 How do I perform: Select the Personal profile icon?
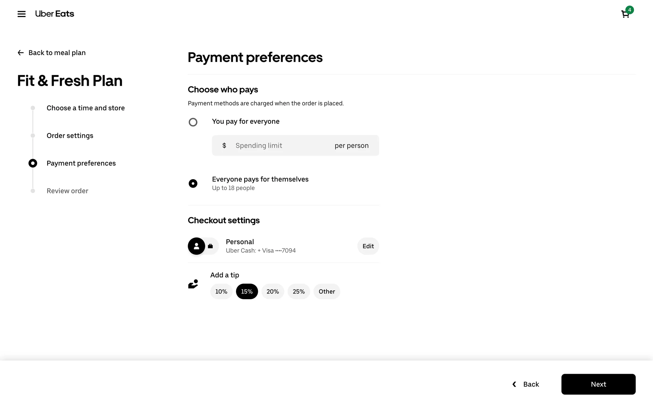(197, 246)
